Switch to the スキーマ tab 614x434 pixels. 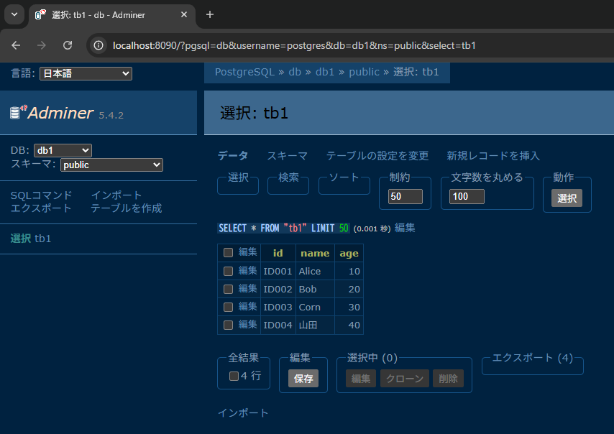pyautogui.click(x=285, y=155)
